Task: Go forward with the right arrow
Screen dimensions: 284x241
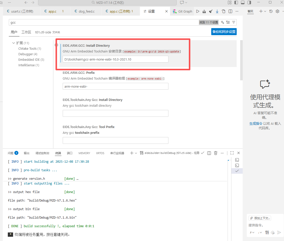Action: tap(32, 3)
